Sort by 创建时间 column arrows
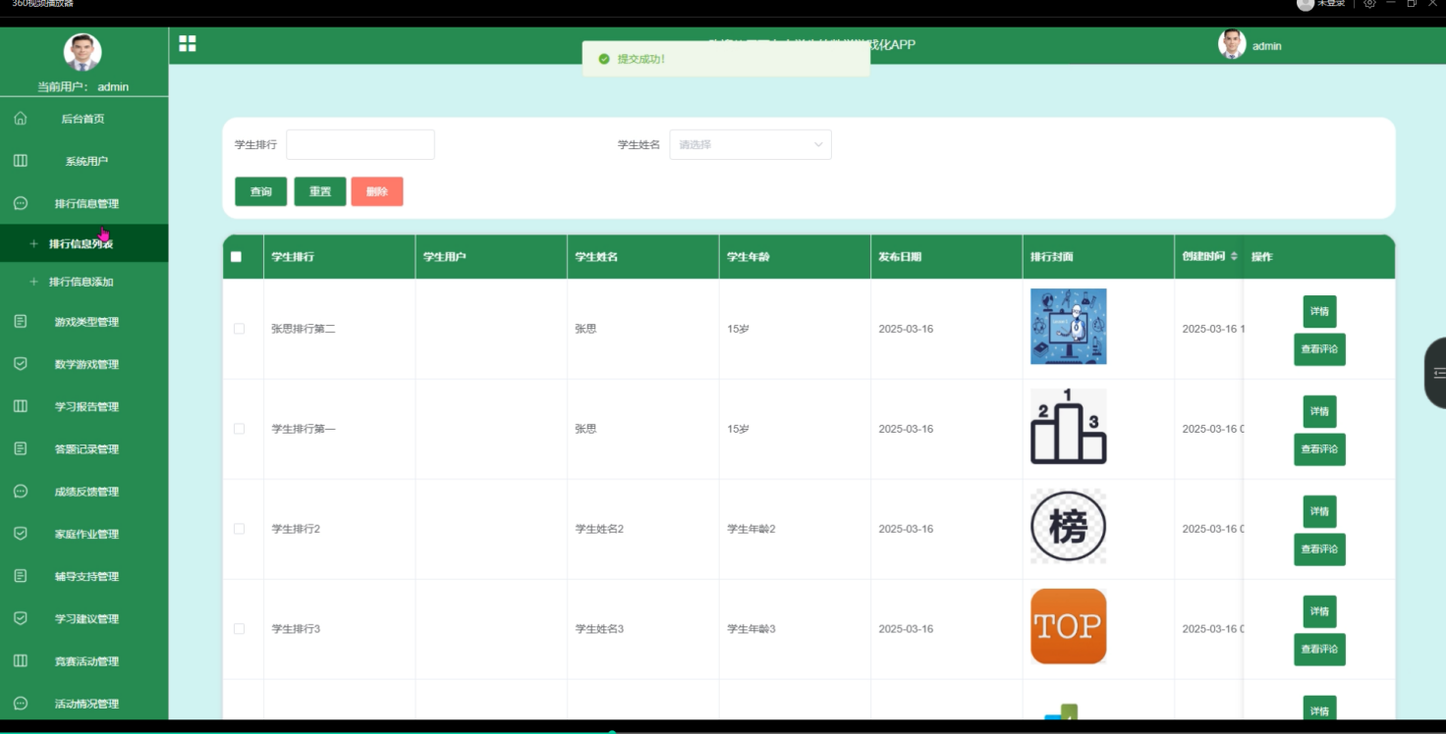 click(1234, 256)
